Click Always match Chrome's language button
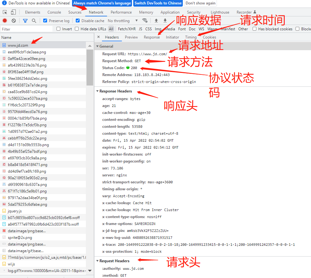The height and width of the screenshot is (278, 311). click(x=102, y=3)
